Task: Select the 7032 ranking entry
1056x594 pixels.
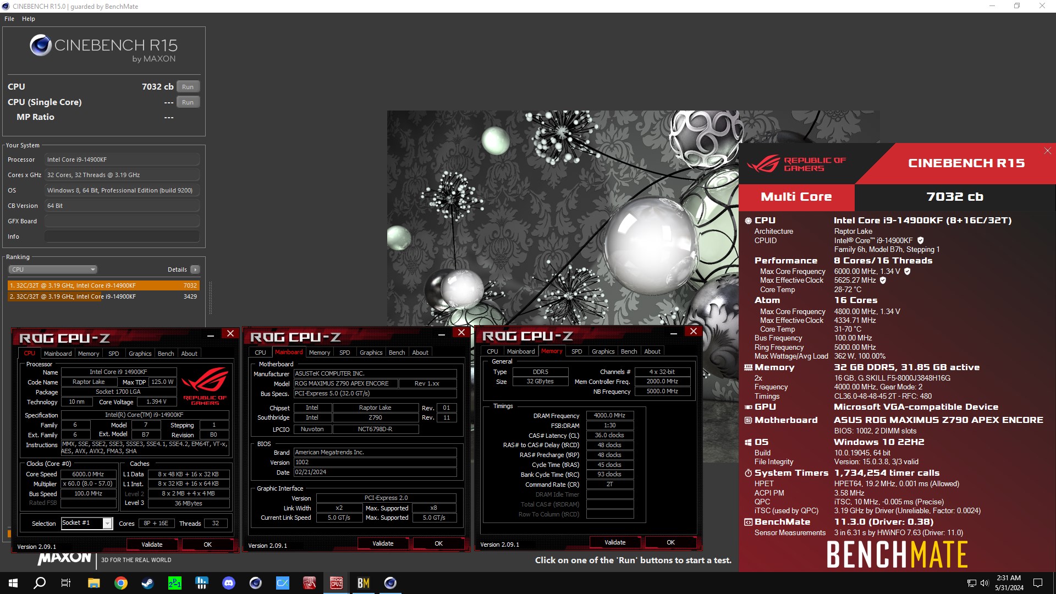Action: tap(103, 285)
